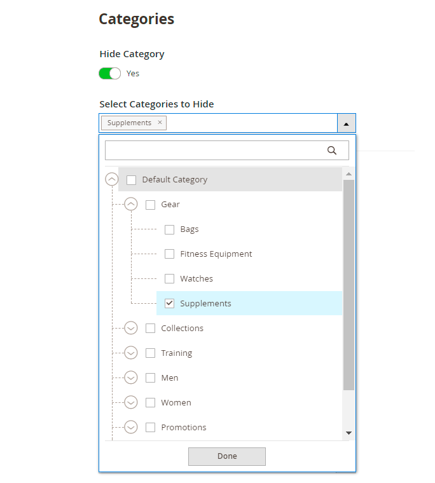
Task: Click the scrollbar up arrow
Action: pos(349,173)
